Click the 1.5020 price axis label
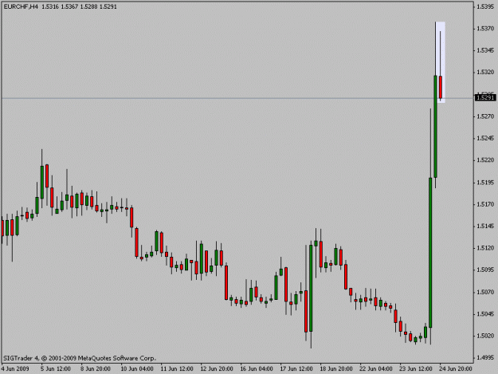 tap(485, 336)
